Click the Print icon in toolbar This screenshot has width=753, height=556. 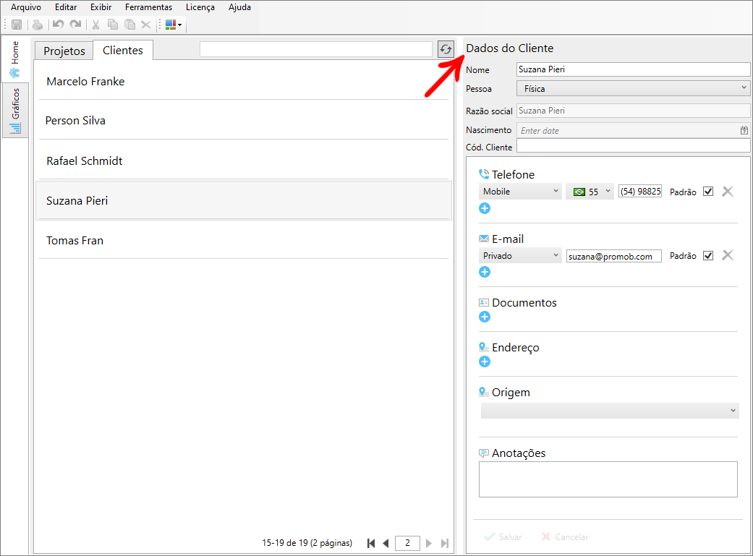(x=38, y=25)
